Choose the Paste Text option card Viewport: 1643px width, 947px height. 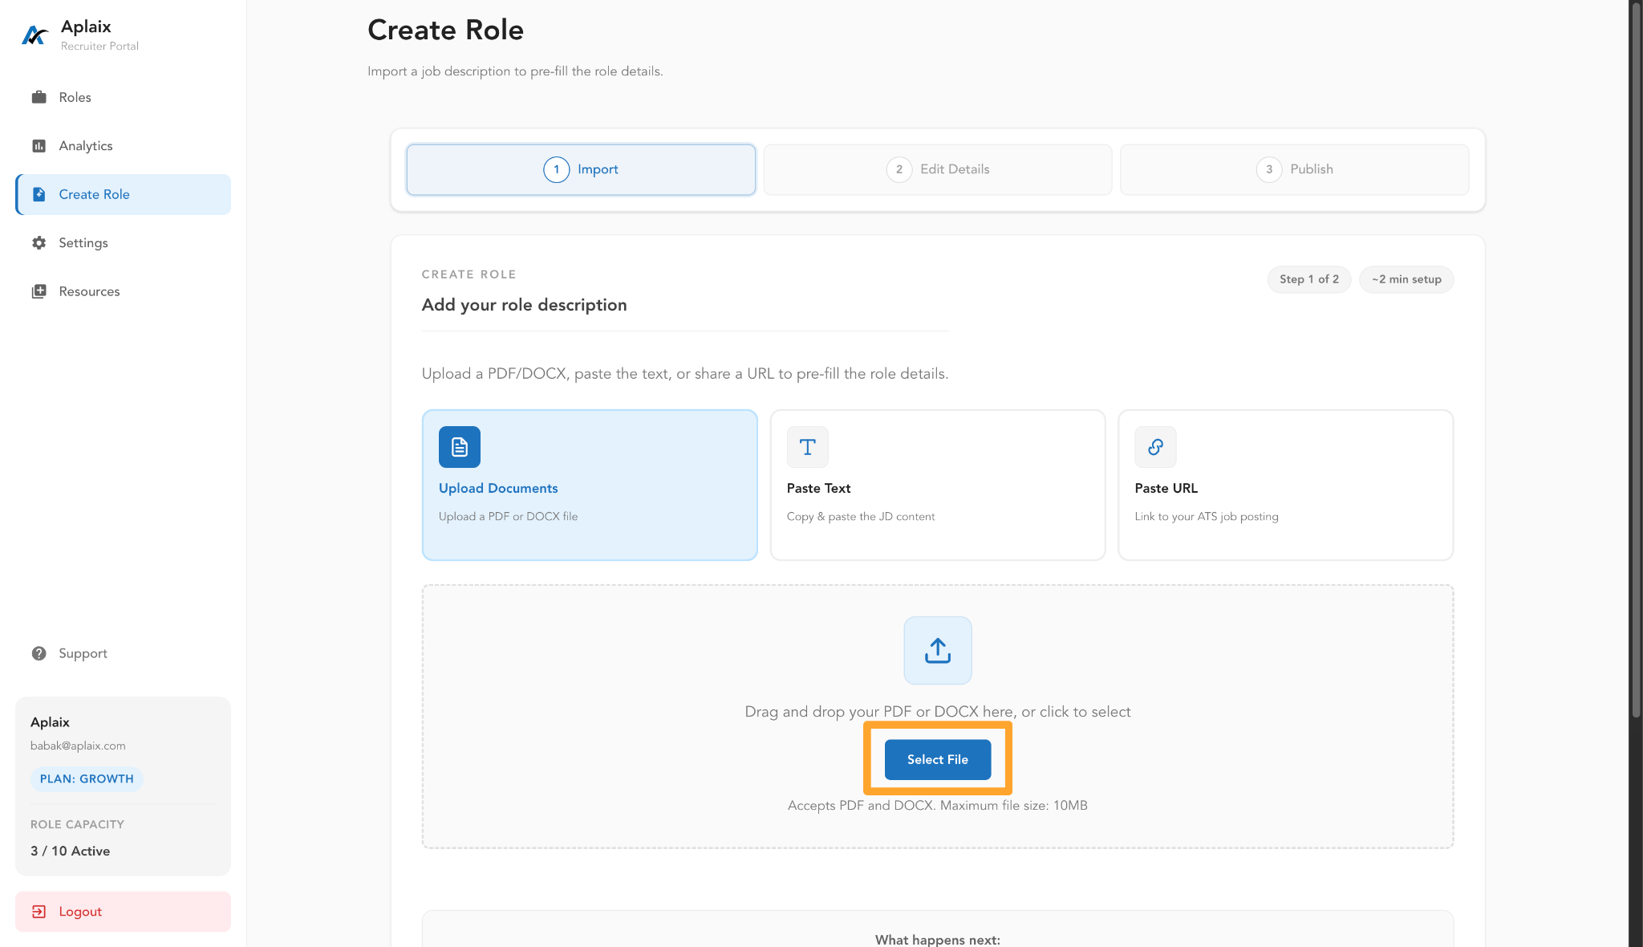[938, 485]
